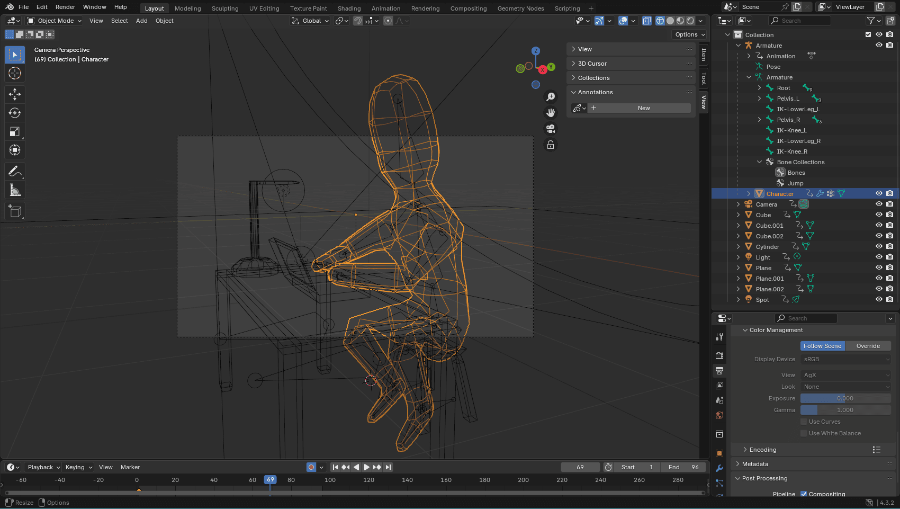This screenshot has height=509, width=900.
Task: Switch to rendered viewport shading
Action: click(690, 21)
